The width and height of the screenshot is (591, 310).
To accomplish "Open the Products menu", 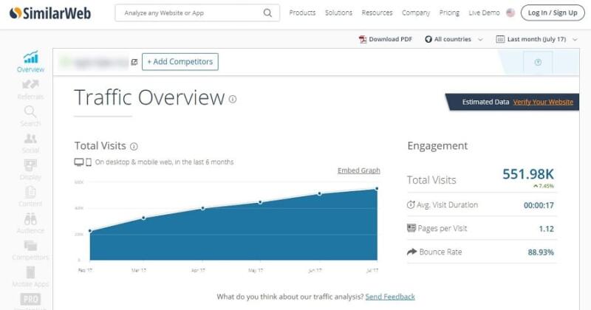I will (x=302, y=13).
